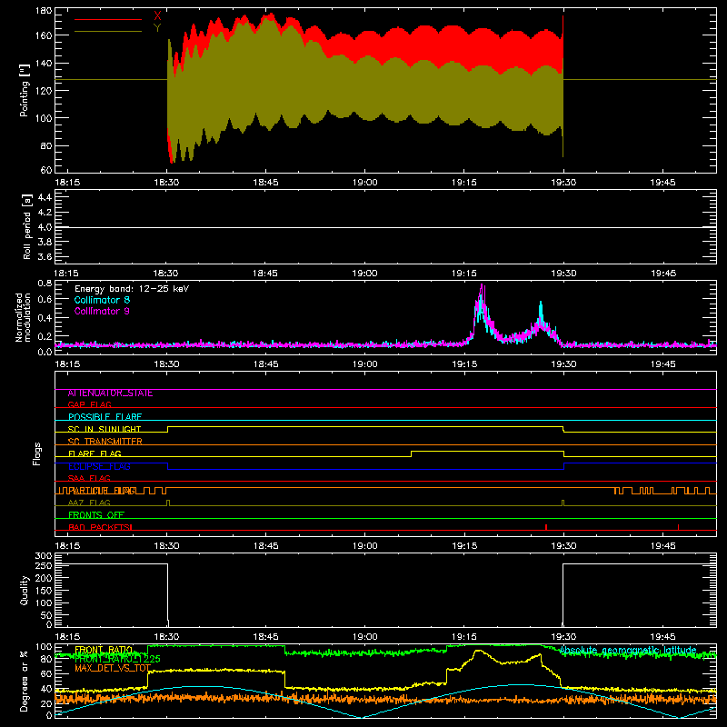Viewport: 727px width, 727px height.
Task: Select the ECLIPSE_FLAG label
Action: click(x=99, y=466)
